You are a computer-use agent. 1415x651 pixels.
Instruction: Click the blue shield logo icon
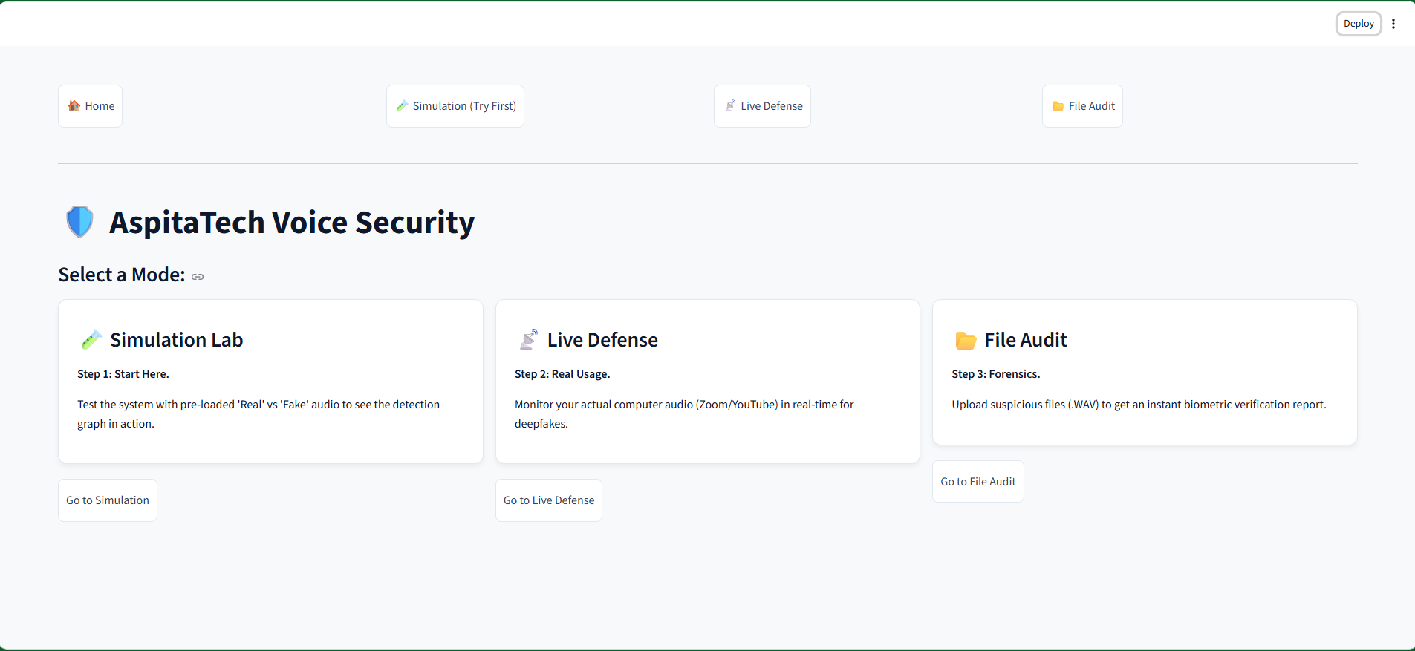(79, 222)
